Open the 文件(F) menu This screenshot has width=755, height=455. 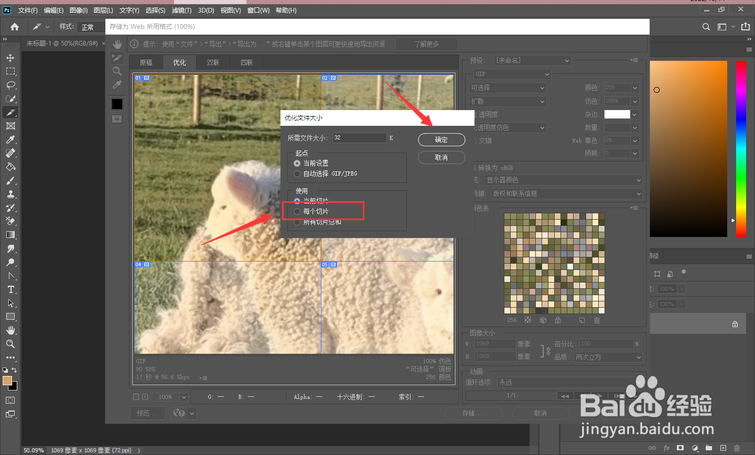(x=28, y=10)
